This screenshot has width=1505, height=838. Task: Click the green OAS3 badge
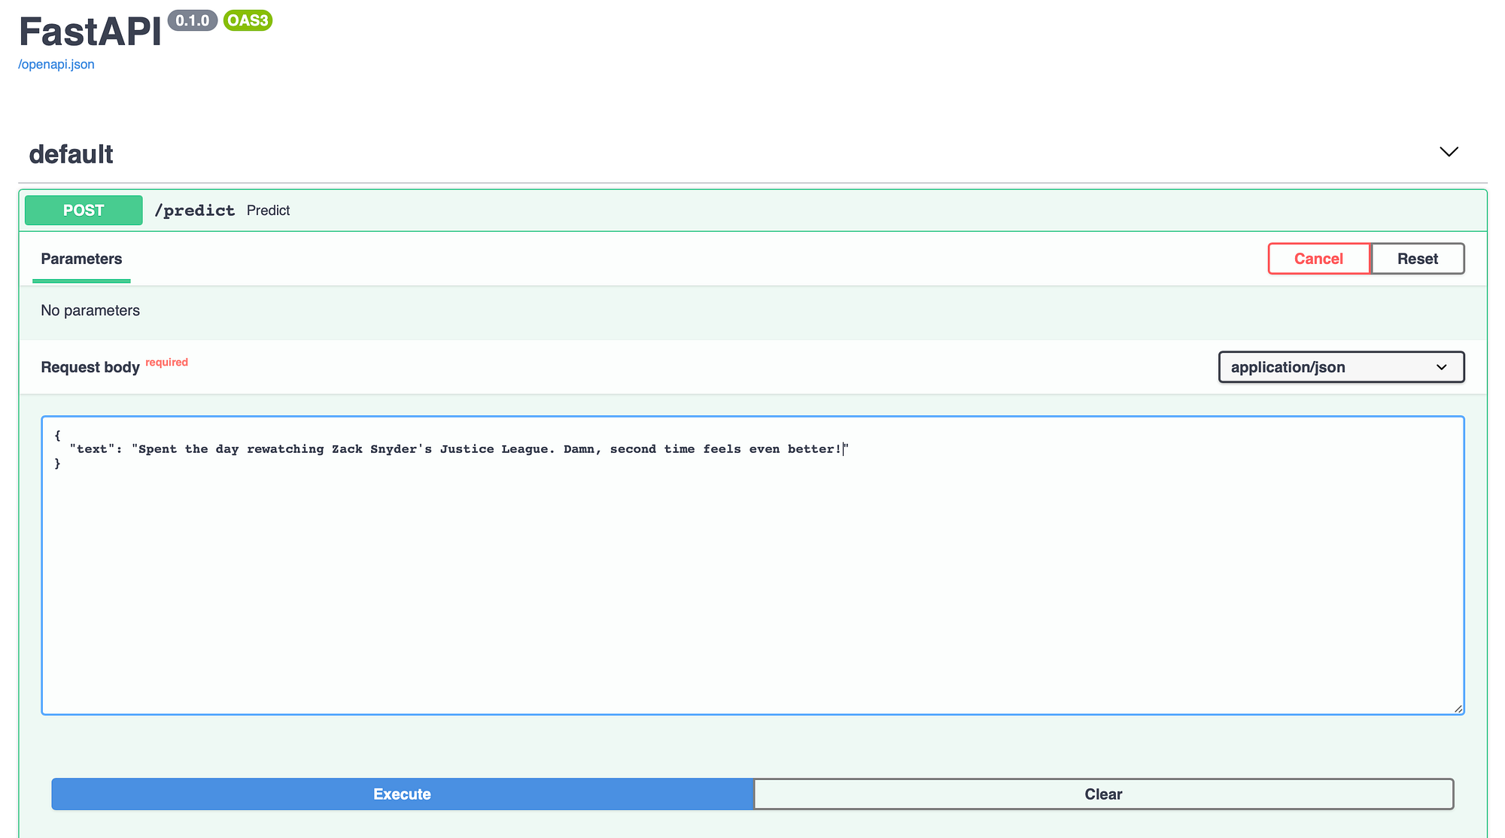[248, 20]
